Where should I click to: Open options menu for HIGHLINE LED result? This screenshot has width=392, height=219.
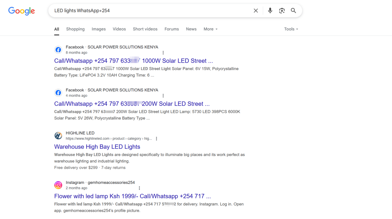pos(156,139)
